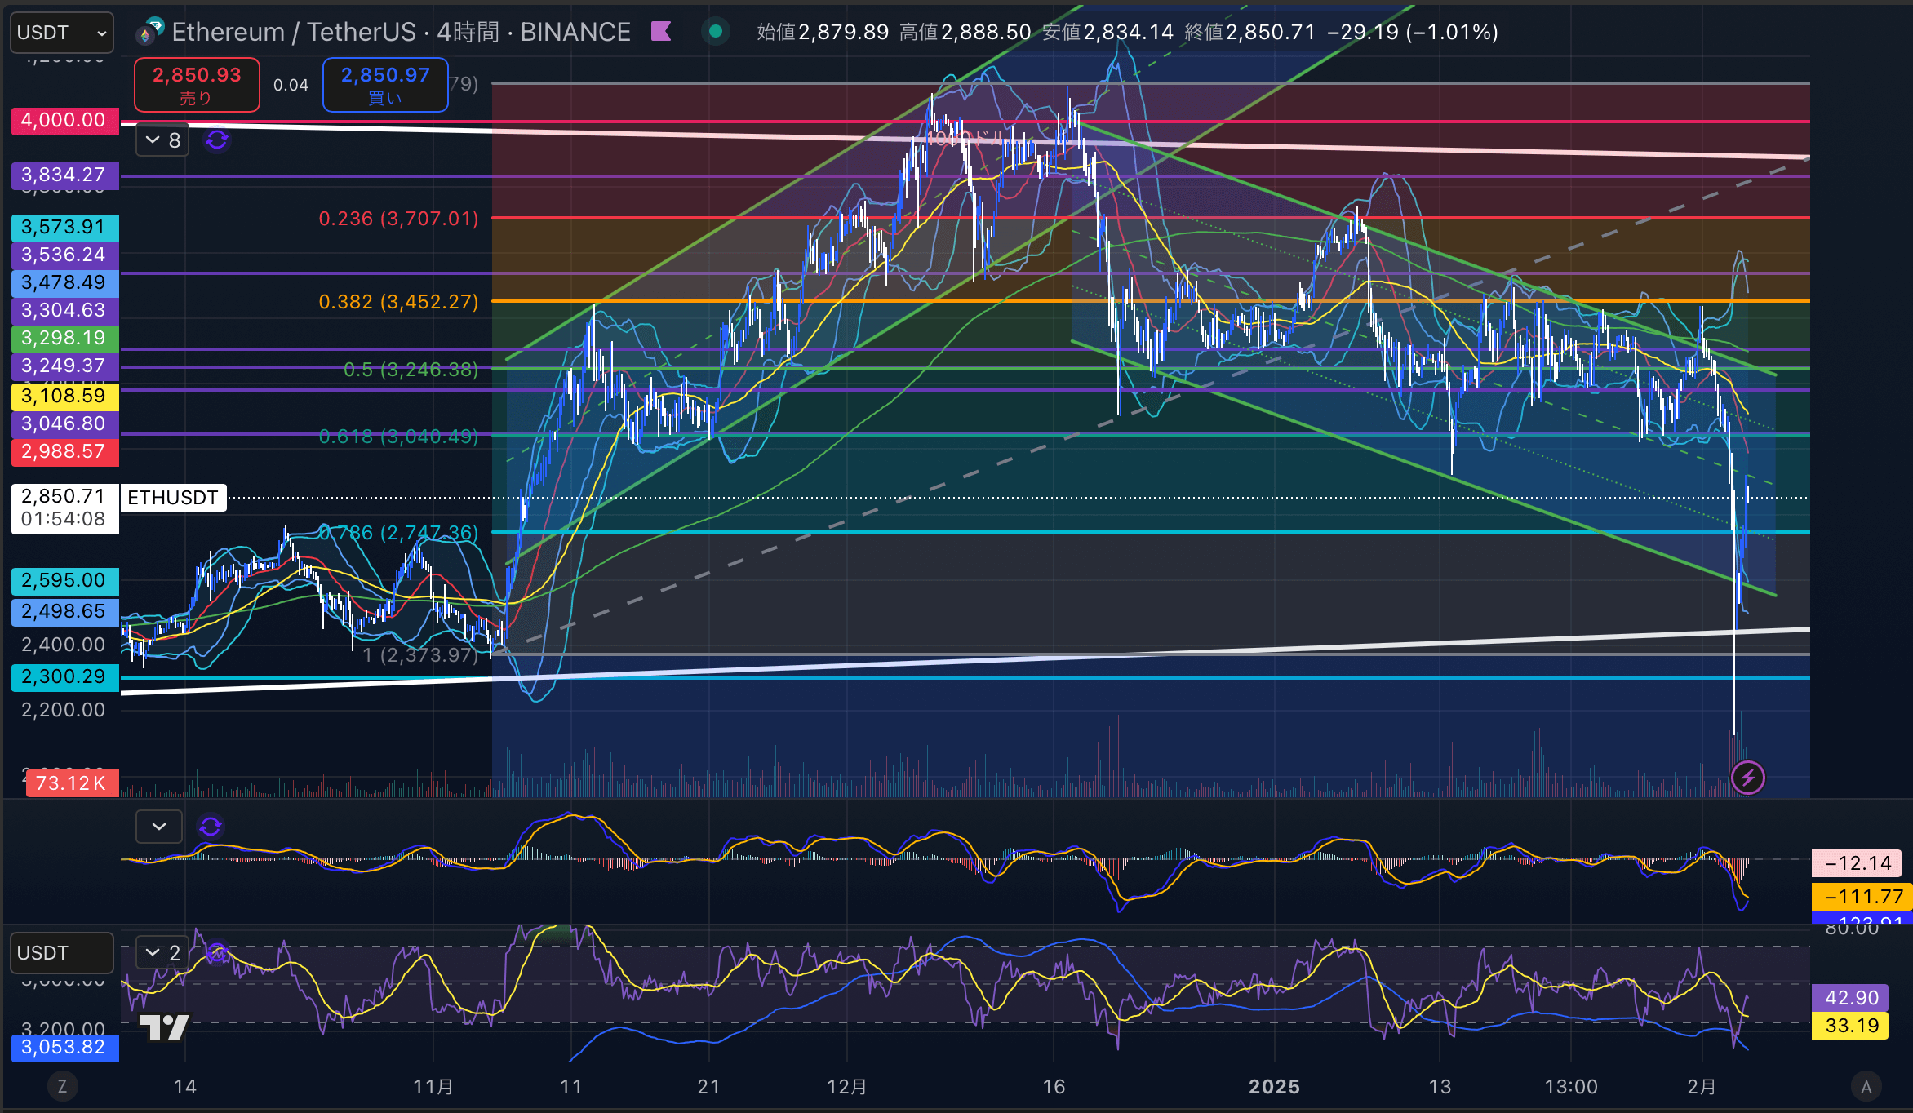The image size is (1913, 1113).
Task: Click the refresh icon beside indicator count 8
Action: click(217, 140)
